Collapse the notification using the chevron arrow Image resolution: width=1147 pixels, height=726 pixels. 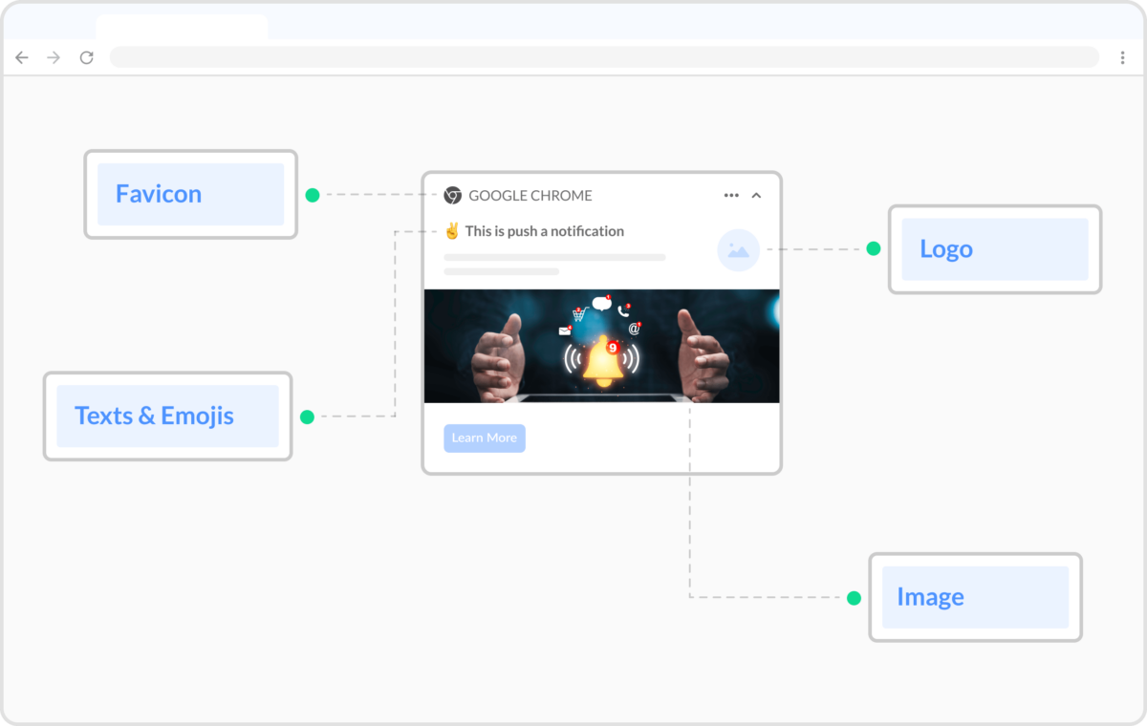pyautogui.click(x=756, y=195)
